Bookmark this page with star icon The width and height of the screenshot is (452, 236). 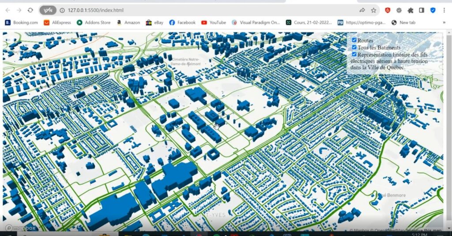(373, 11)
